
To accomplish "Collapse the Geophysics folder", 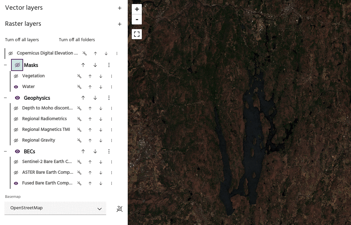I will point(5,98).
